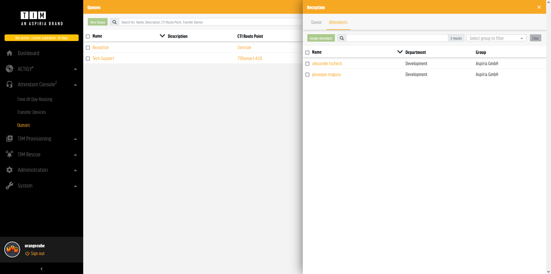Toggle select-all checkbox in Attendants table
551x274 pixels.
(x=307, y=53)
